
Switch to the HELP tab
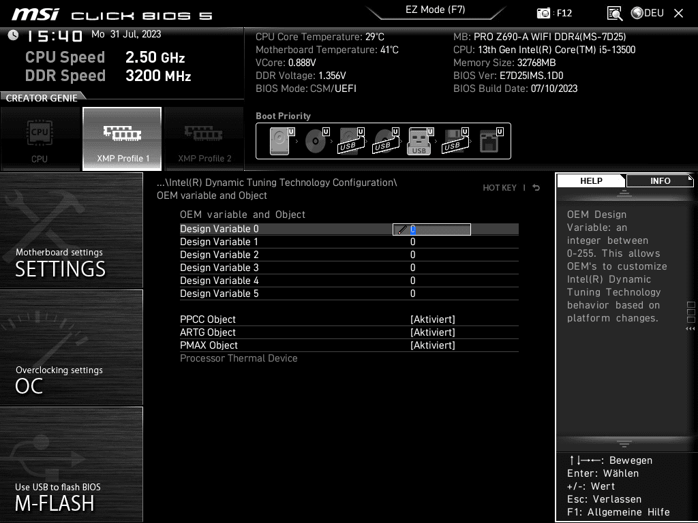(x=591, y=180)
